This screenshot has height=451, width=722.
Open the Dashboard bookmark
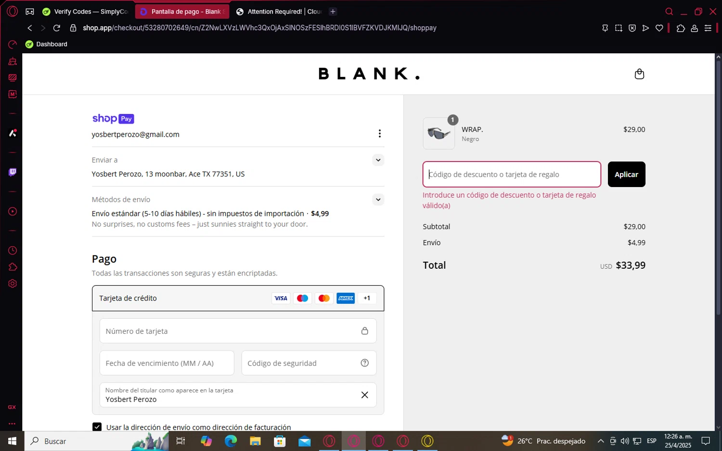(x=47, y=44)
